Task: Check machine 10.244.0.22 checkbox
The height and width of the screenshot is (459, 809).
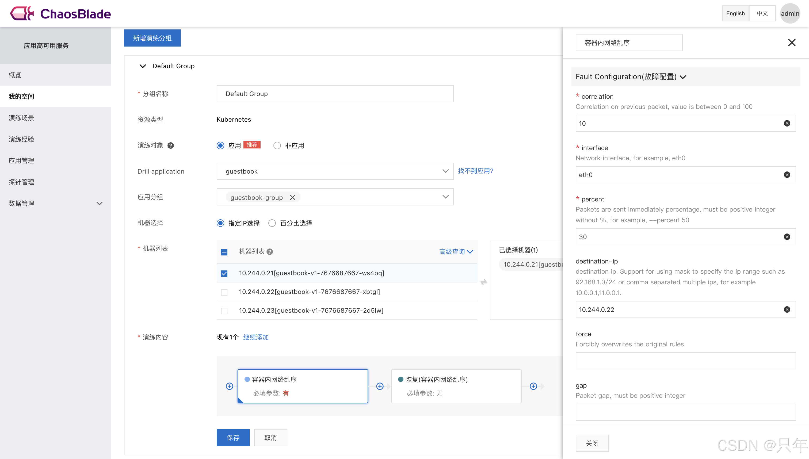Action: click(224, 292)
